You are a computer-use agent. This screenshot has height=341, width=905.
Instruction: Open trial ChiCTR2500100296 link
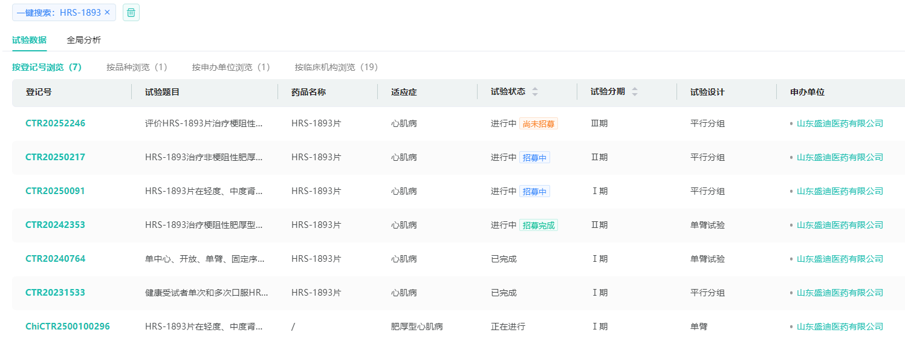tap(67, 326)
